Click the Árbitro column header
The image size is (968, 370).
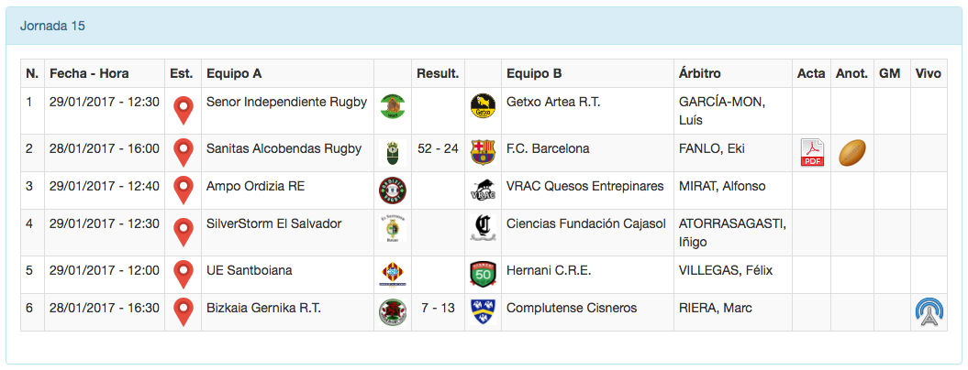tap(699, 74)
